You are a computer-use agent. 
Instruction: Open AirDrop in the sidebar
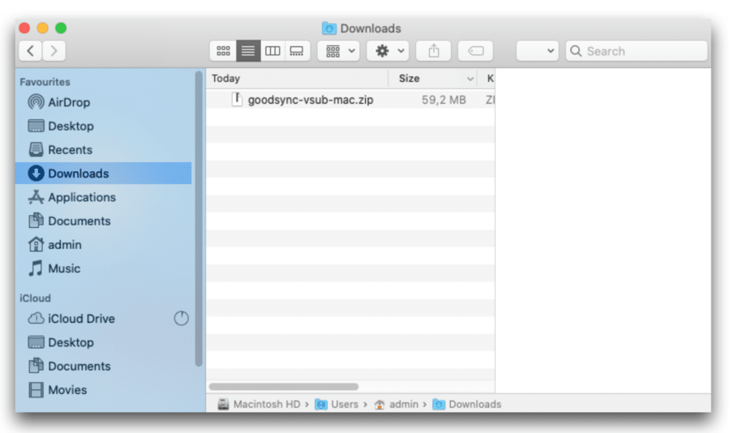click(x=103, y=102)
